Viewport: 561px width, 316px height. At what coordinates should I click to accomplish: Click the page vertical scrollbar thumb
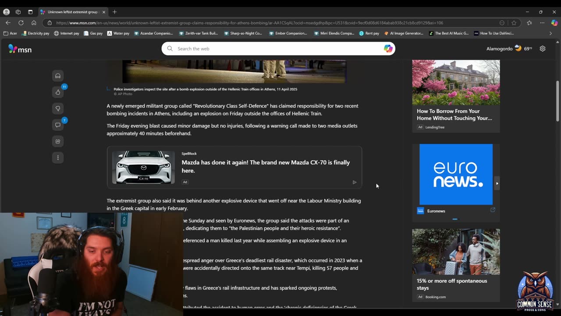(557, 101)
